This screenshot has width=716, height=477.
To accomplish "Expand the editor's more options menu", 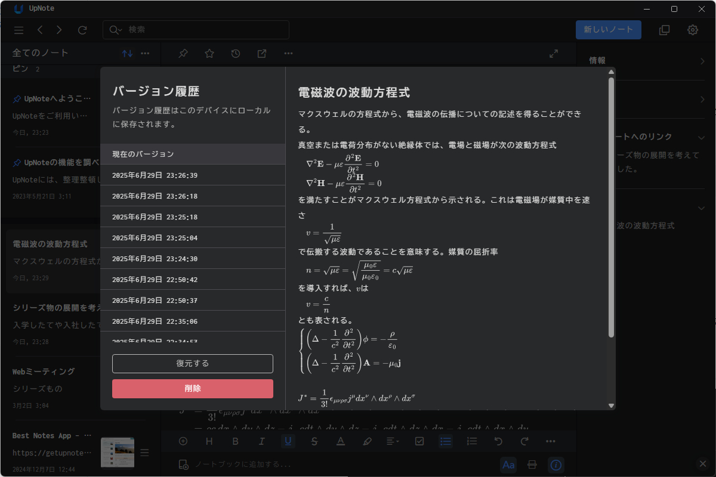I will (550, 441).
